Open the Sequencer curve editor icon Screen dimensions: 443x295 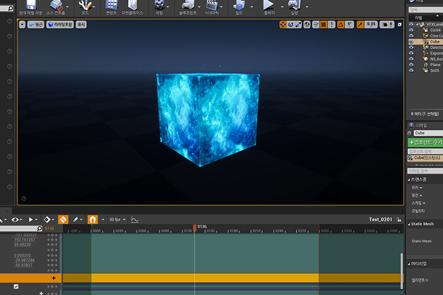(135, 219)
